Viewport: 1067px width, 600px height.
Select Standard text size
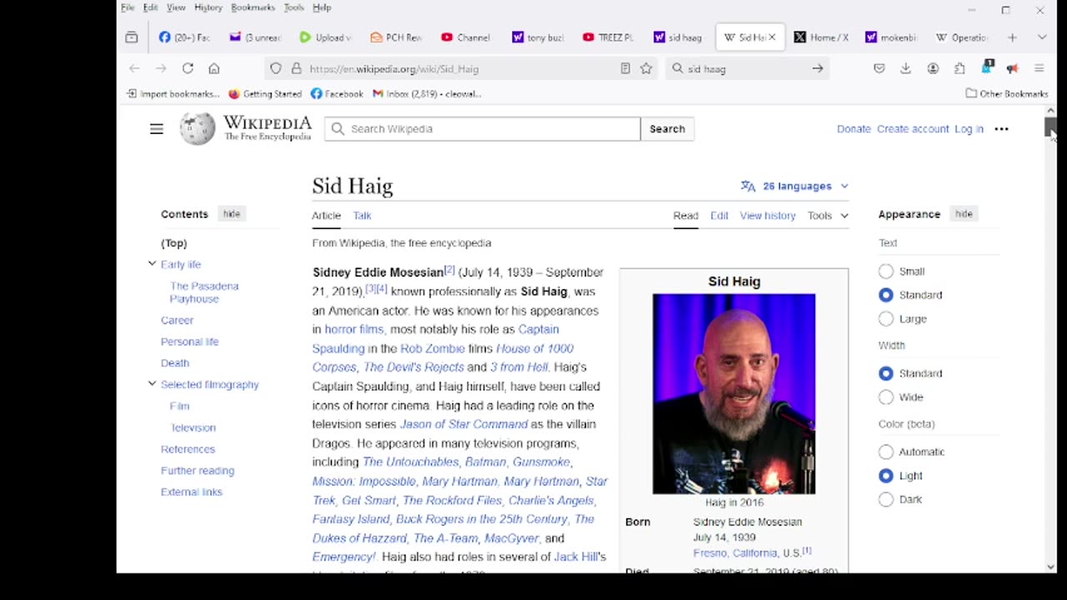point(886,295)
